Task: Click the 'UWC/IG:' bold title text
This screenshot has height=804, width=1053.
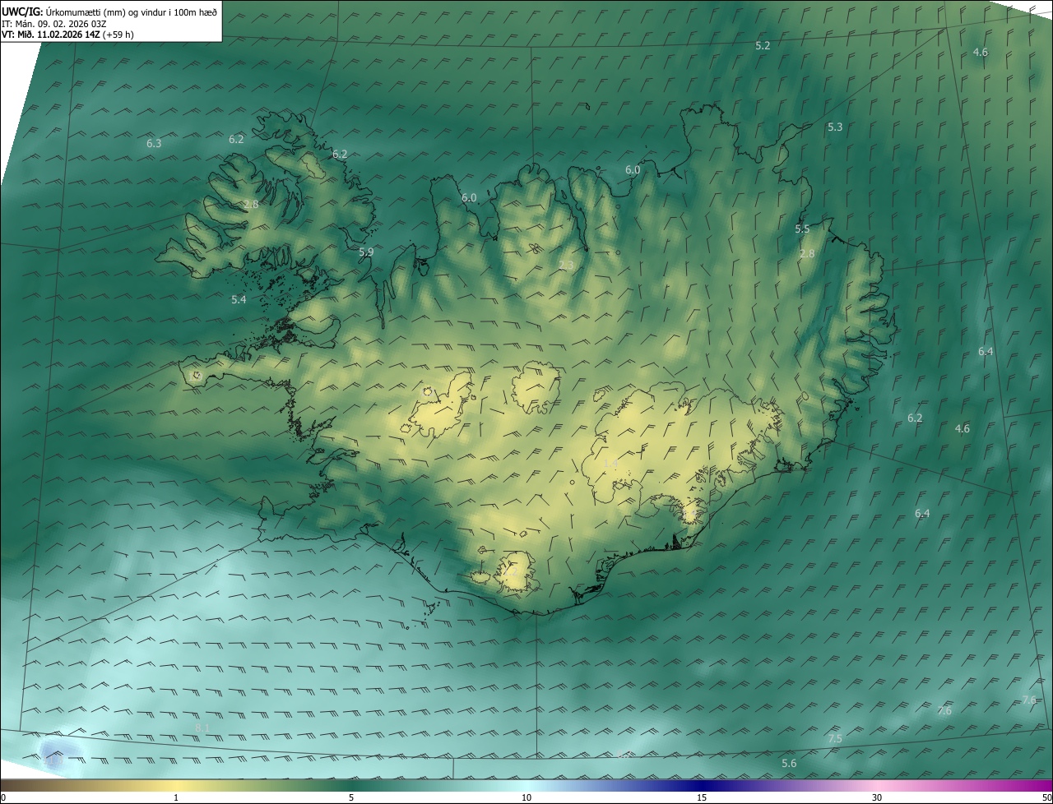Action: [21, 12]
